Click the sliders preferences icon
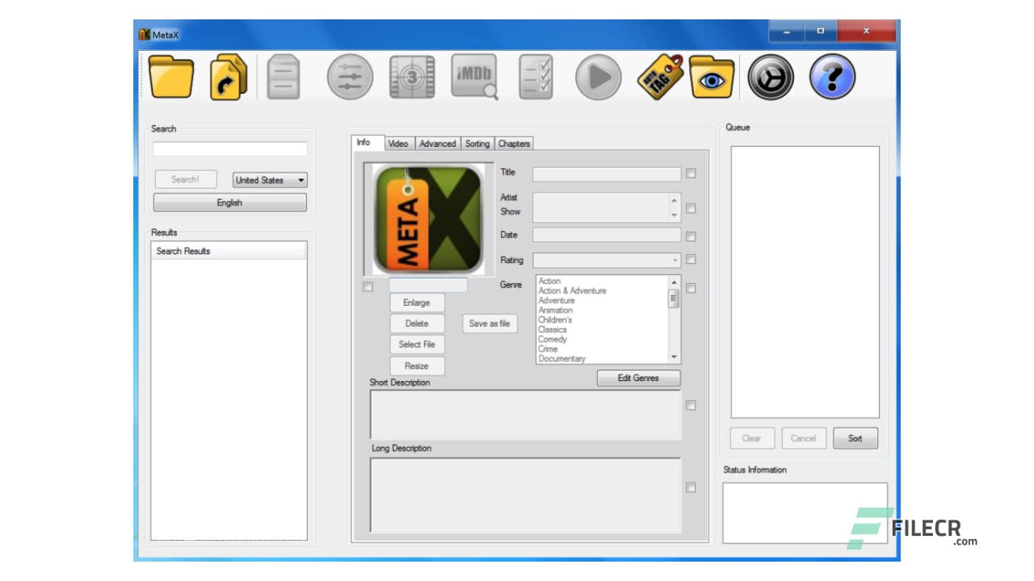Screen dimensions: 1034x581 [x=349, y=77]
